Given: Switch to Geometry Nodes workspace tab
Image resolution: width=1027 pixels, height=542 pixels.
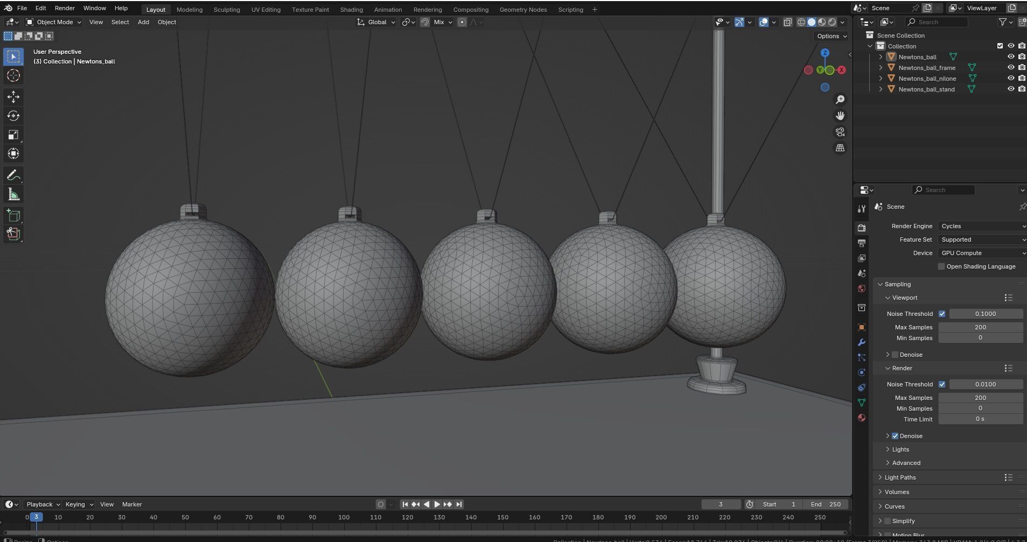Looking at the screenshot, I should click(x=523, y=10).
